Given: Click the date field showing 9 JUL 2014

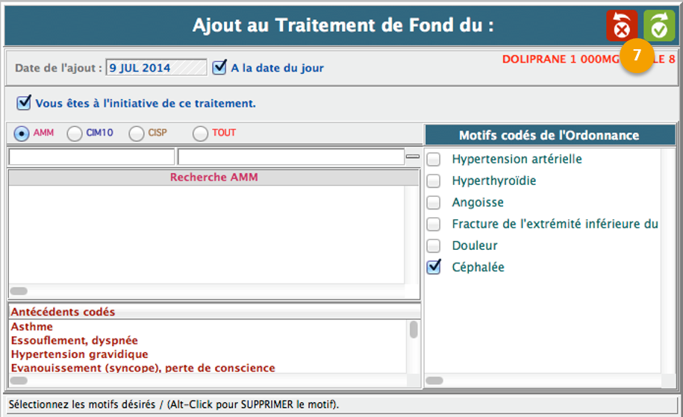Looking at the screenshot, I should 156,68.
